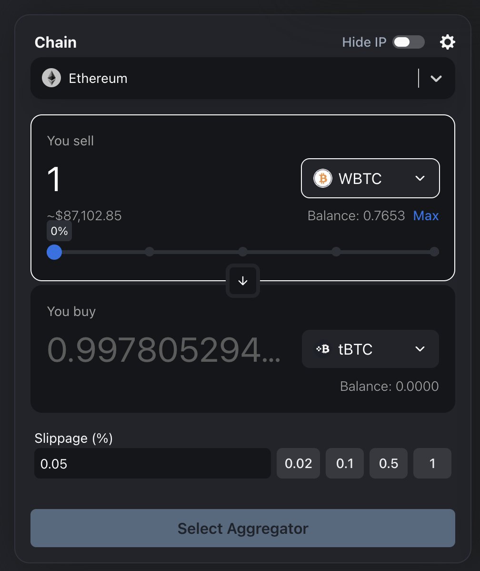Screen dimensions: 480x571
Task: Click the middle 50% slider stop
Action: [x=243, y=252]
